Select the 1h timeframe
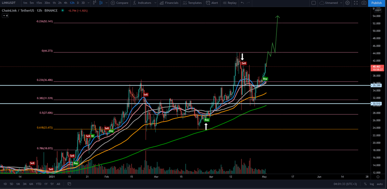Image resolution: width=387 pixels, height=189 pixels. click(x=54, y=3)
